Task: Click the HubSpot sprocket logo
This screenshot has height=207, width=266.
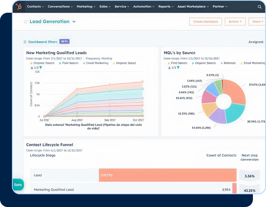Action: (19, 7)
